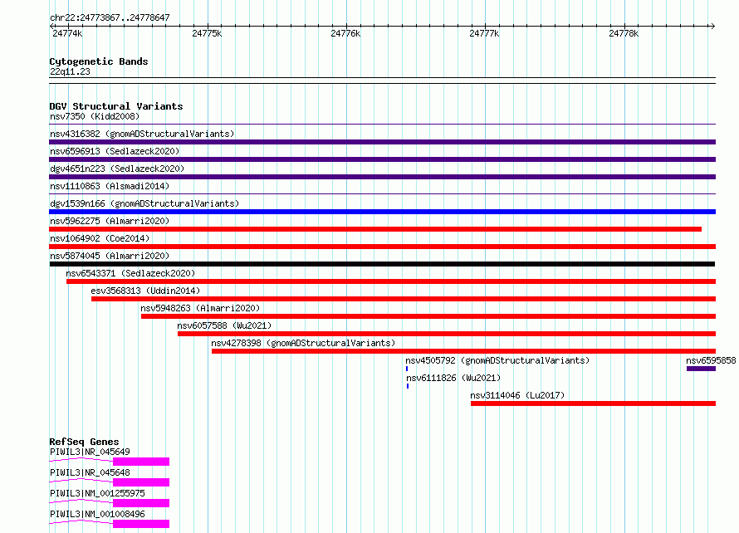
Task: Click the esv3568313 (Uddin2014) label
Action: 145,291
